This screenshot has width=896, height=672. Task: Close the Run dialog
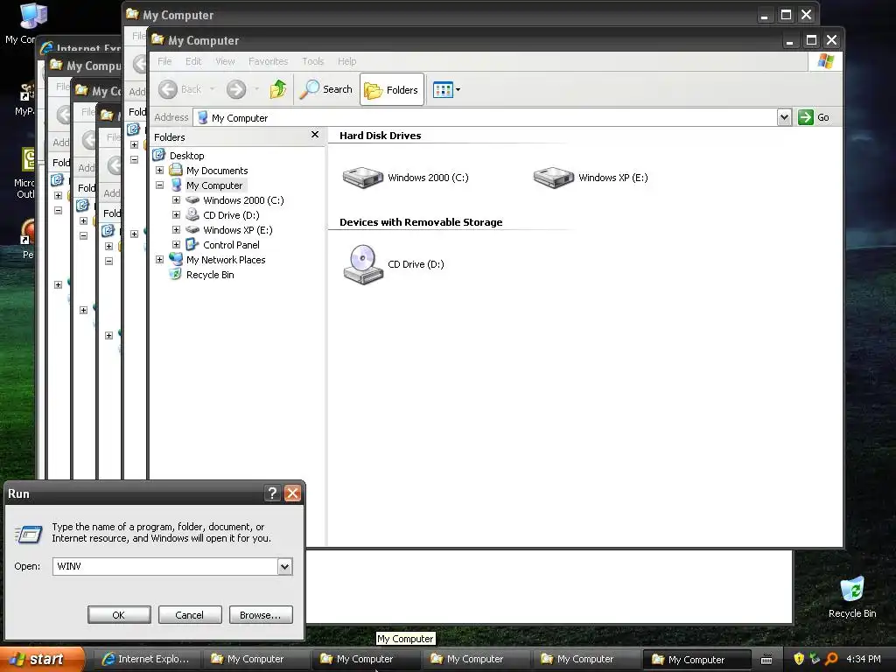292,493
